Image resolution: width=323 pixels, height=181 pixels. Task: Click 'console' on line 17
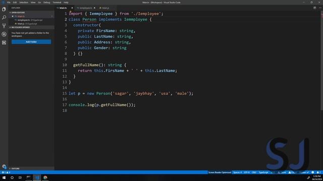tap(77, 105)
